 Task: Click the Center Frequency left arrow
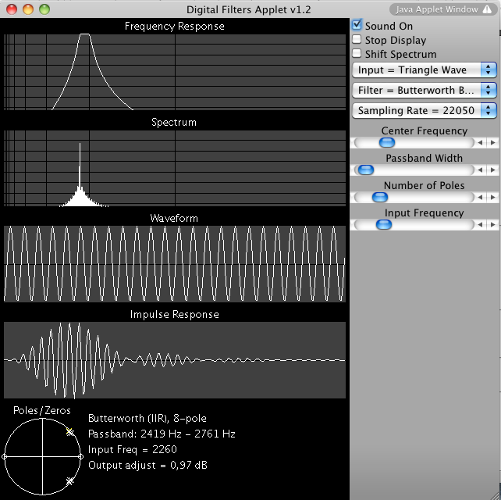pyautogui.click(x=481, y=143)
